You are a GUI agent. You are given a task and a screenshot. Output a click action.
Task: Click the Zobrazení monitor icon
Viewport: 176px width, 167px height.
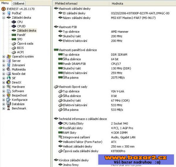coord(9,65)
